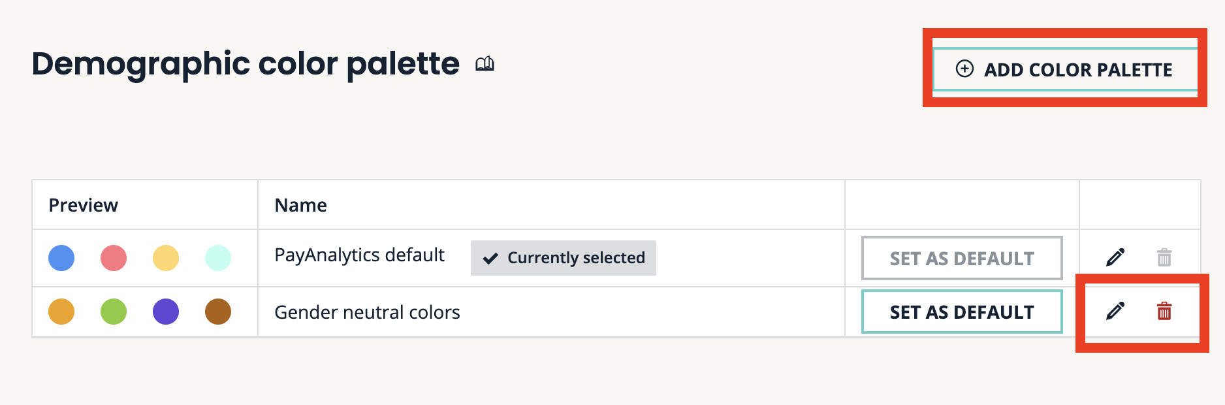Click the mint swatch in PayAnalytics default
This screenshot has width=1225, height=405.
tap(218, 258)
